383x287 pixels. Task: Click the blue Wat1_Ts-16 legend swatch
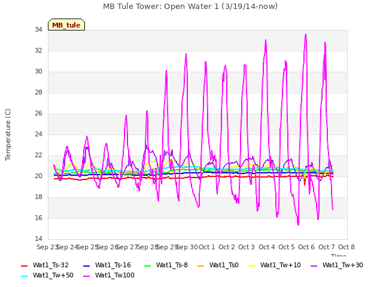[x=86, y=265]
